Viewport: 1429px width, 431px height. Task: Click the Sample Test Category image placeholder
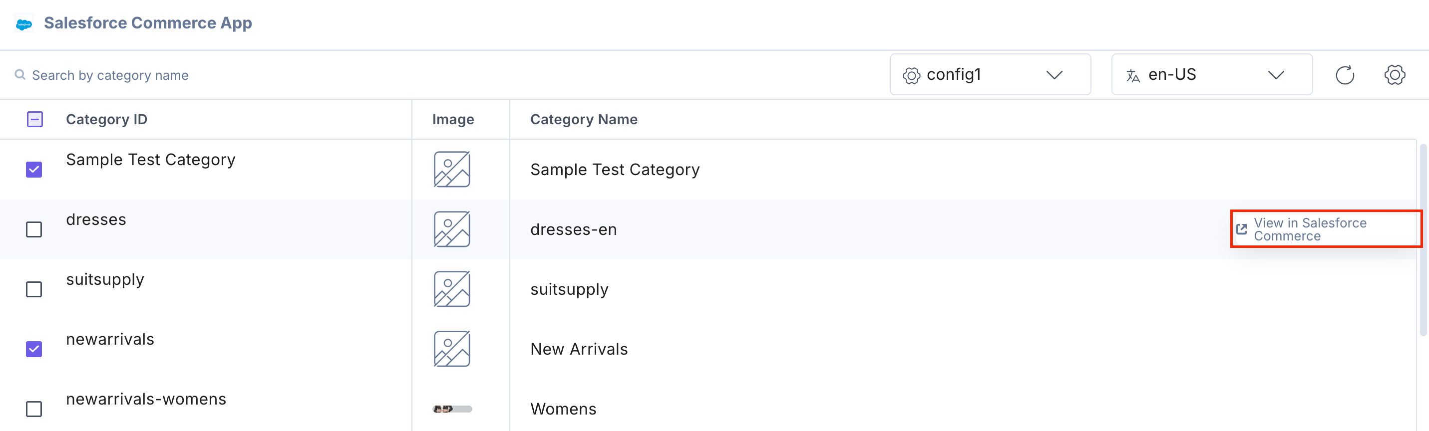[451, 170]
